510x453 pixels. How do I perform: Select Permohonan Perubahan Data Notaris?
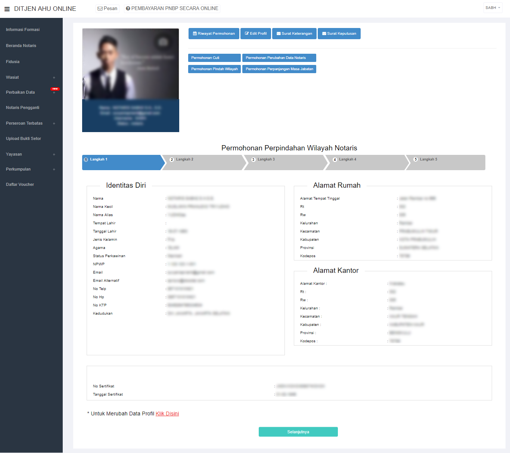click(x=279, y=58)
